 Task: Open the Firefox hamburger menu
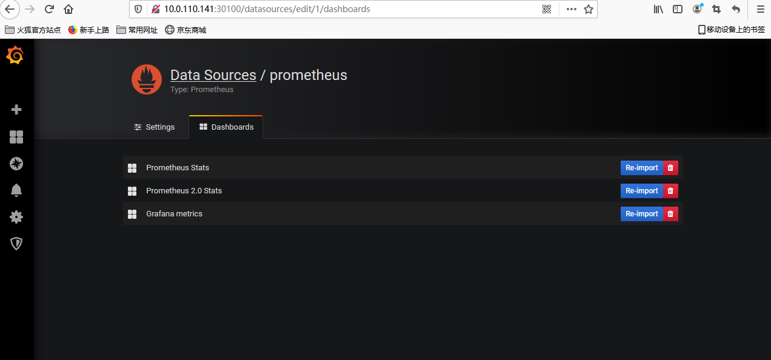(x=760, y=9)
